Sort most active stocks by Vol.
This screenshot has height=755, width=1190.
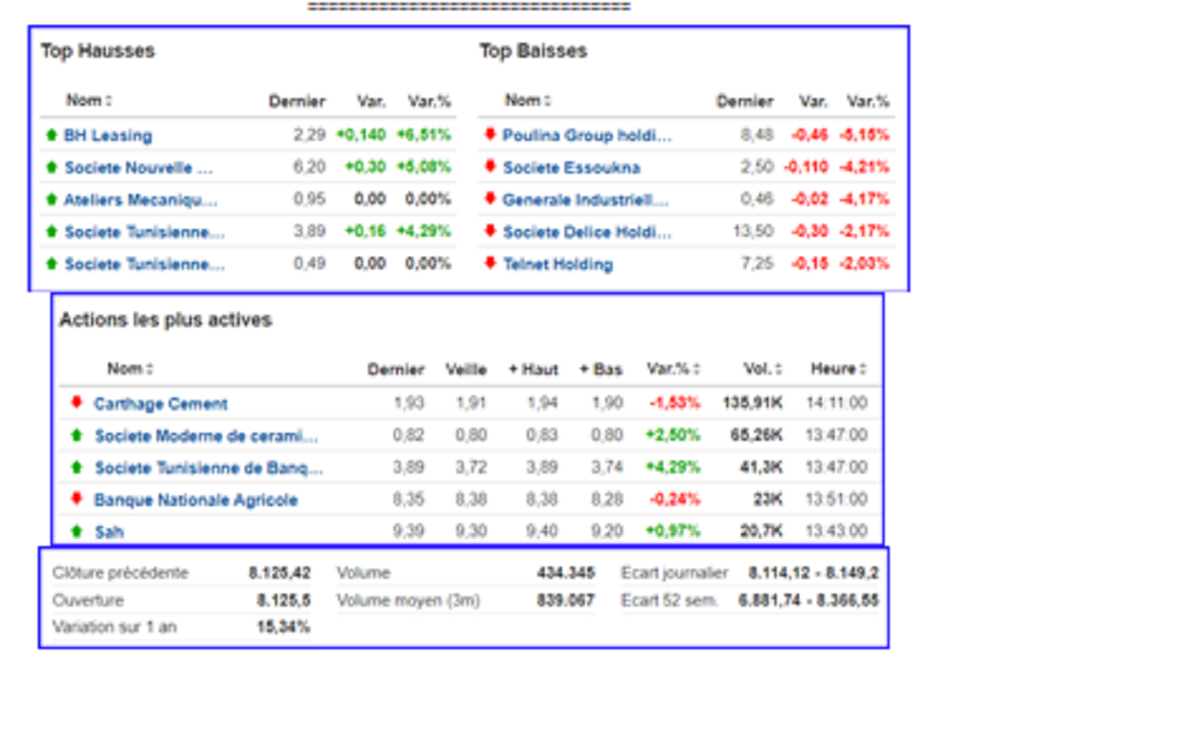pyautogui.click(x=763, y=369)
